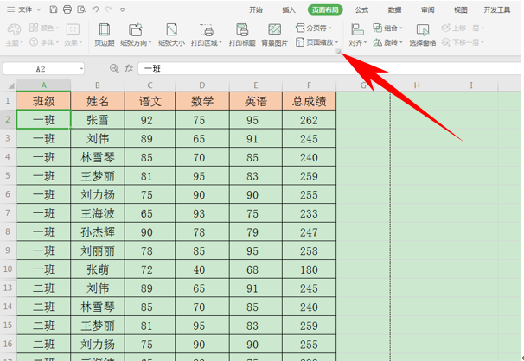Screen dimensions: 524x361
Task: Click the fx insert function icon
Action: (x=129, y=69)
